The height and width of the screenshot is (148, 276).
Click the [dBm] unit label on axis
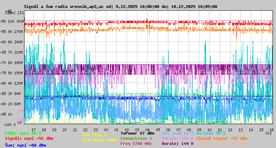pos(10,12)
